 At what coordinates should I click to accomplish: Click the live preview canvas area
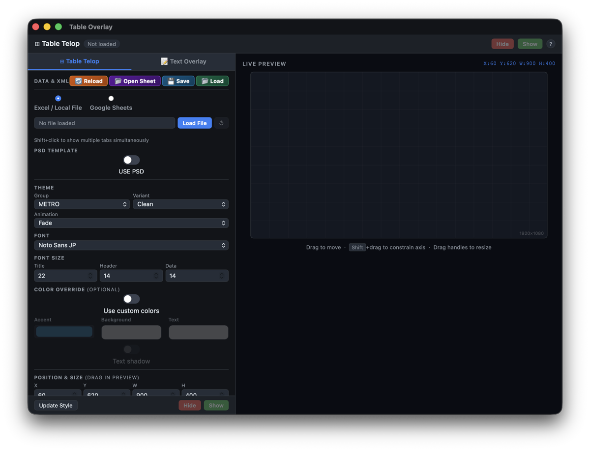[399, 155]
